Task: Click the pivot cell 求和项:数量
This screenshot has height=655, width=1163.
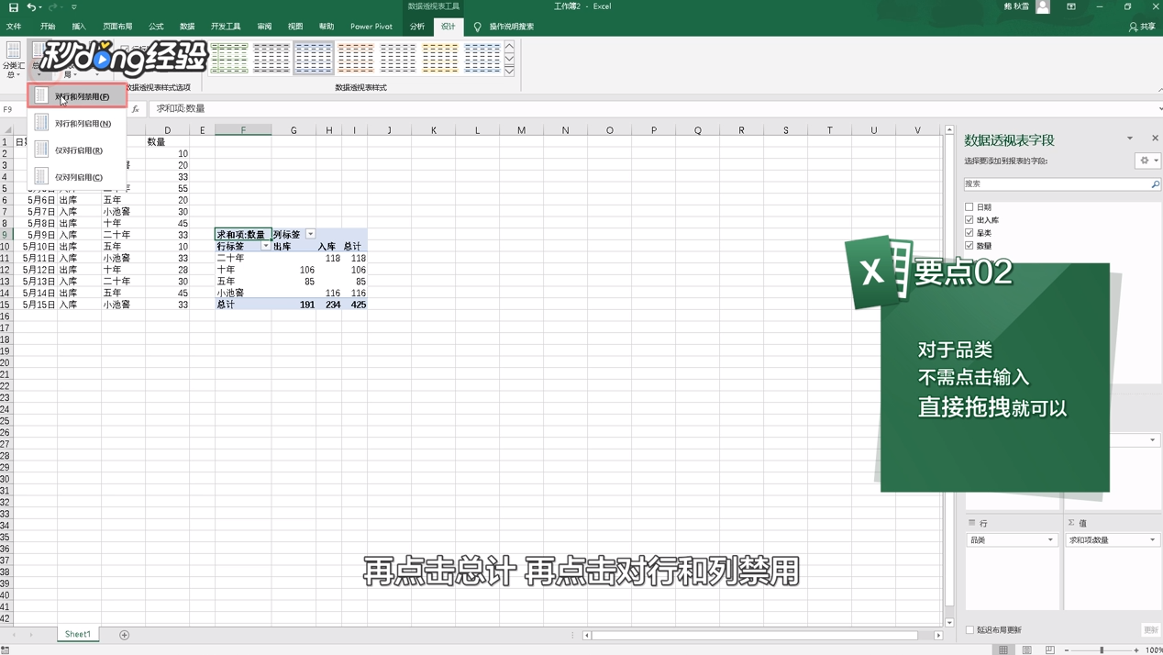Action: point(243,234)
